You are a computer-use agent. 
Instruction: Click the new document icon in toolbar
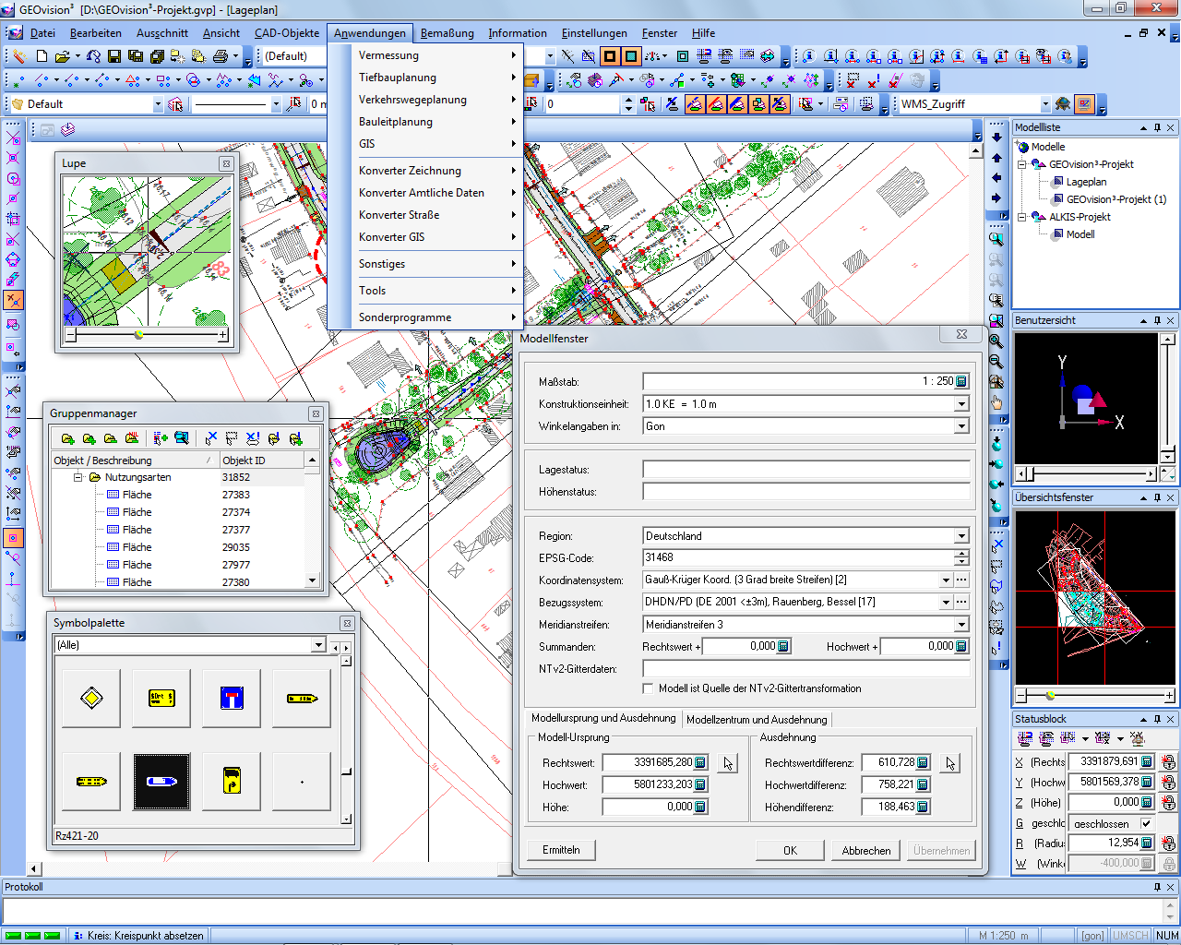[x=42, y=56]
